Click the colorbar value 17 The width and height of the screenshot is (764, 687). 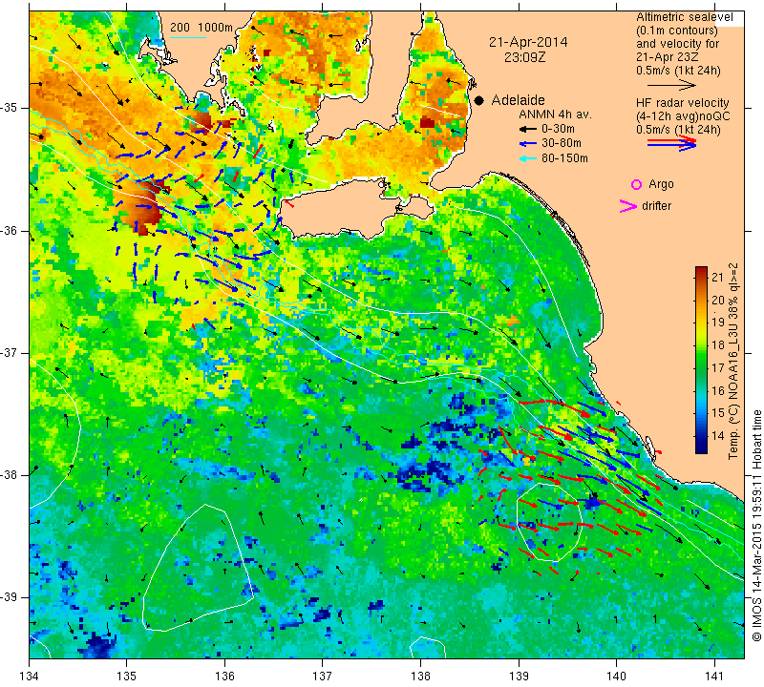pos(718,367)
